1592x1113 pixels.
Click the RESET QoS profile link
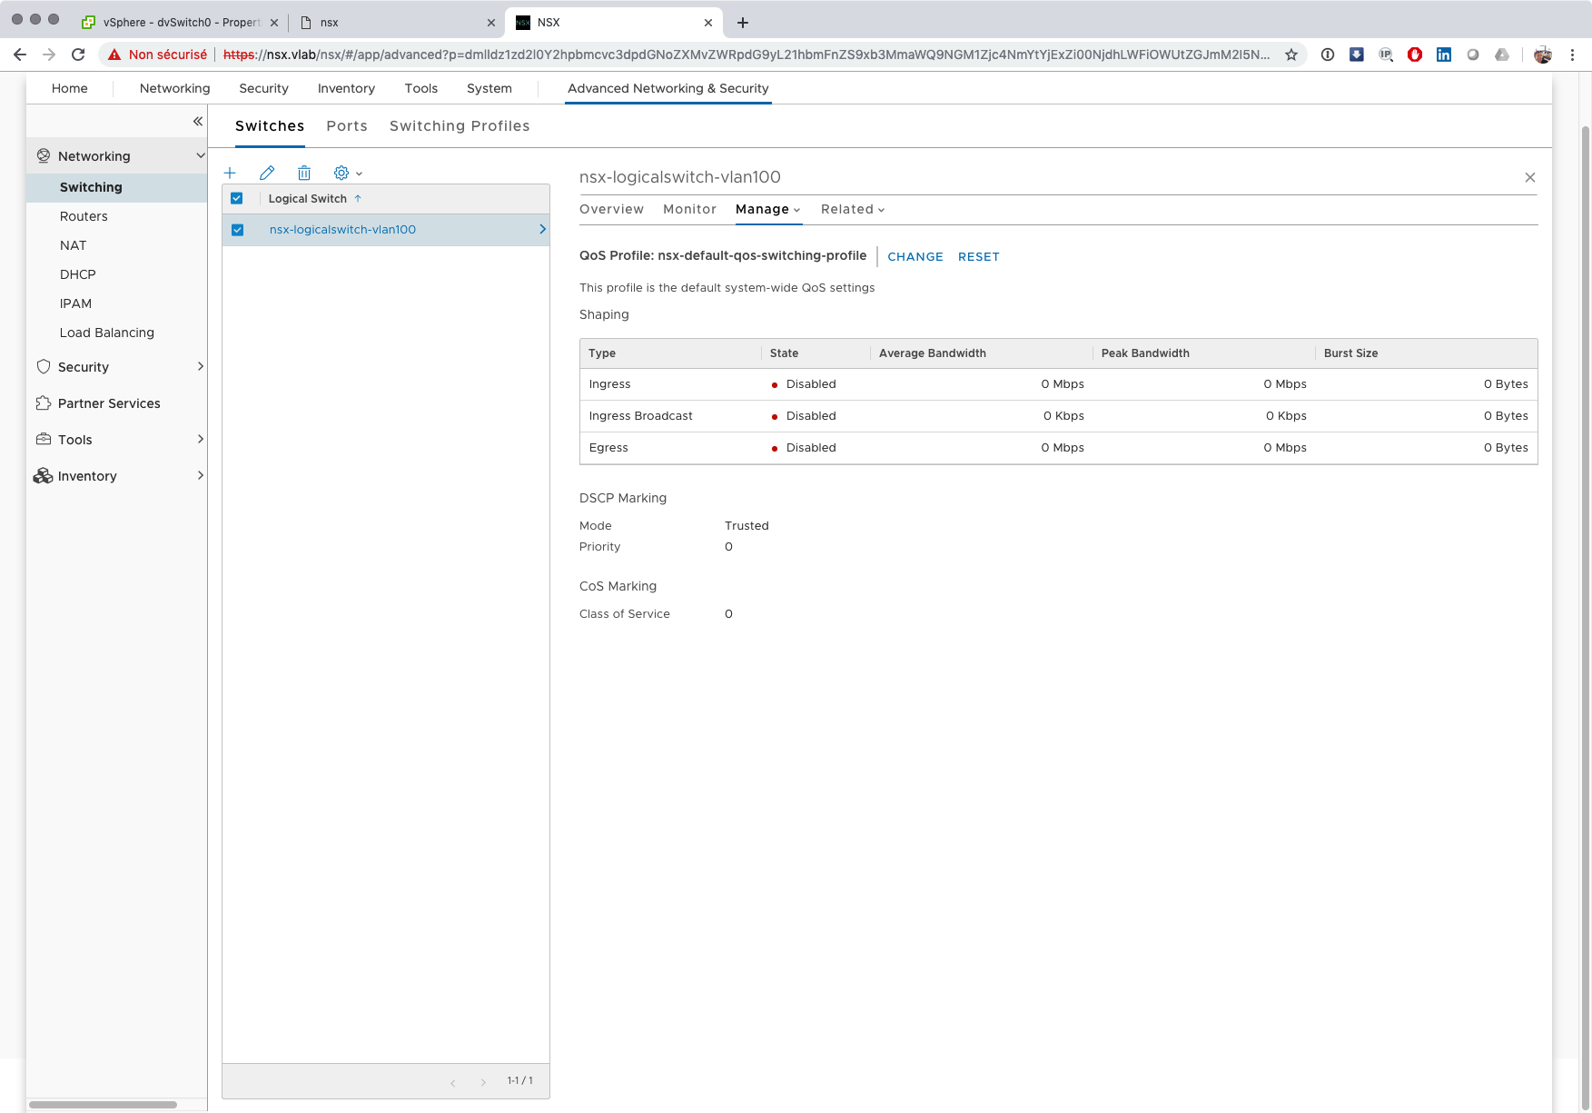coord(978,257)
